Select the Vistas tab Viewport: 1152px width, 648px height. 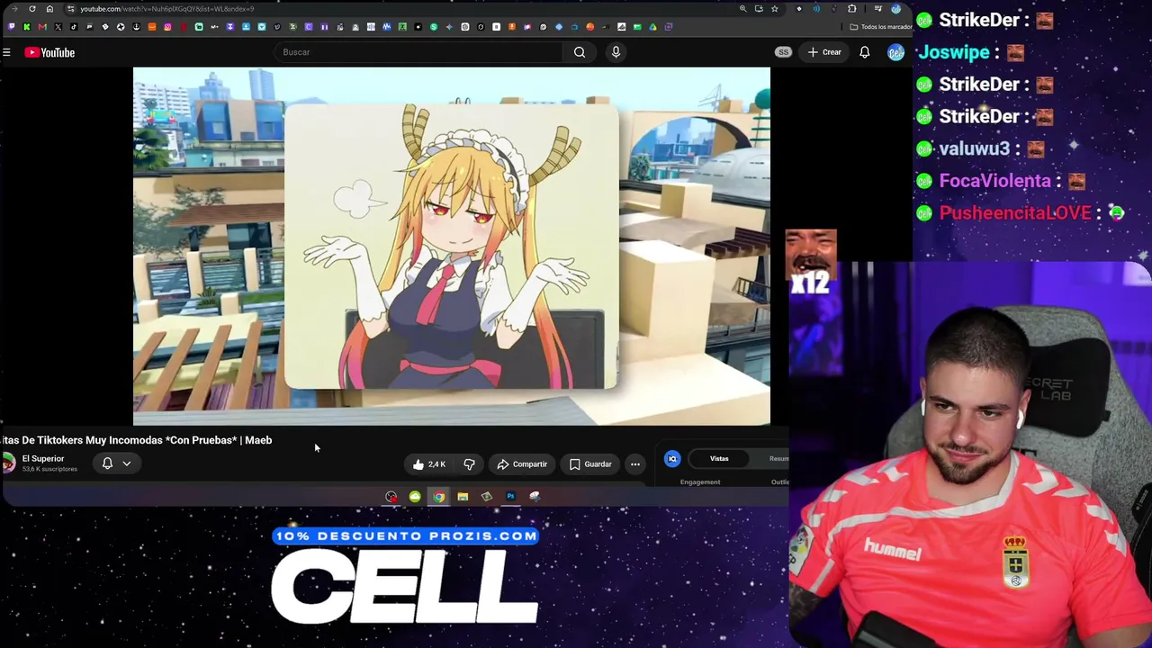719,459
